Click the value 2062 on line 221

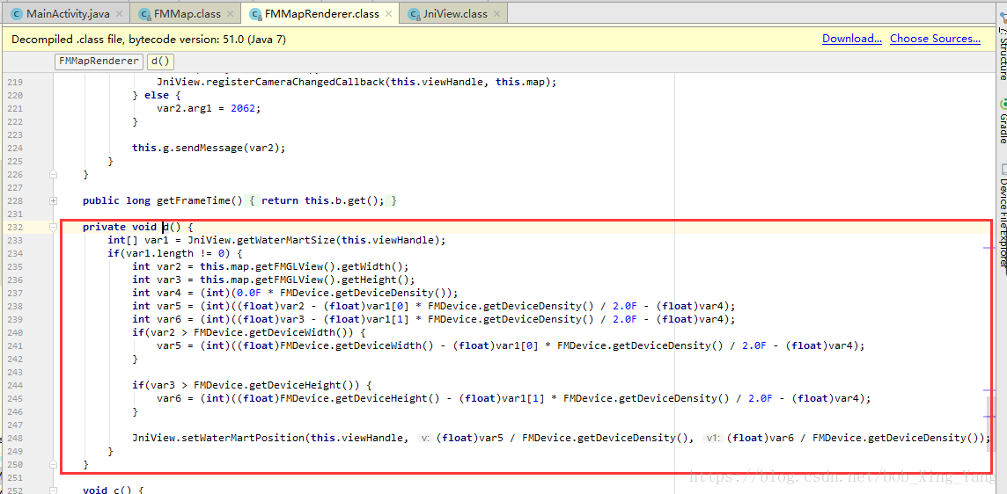point(244,108)
